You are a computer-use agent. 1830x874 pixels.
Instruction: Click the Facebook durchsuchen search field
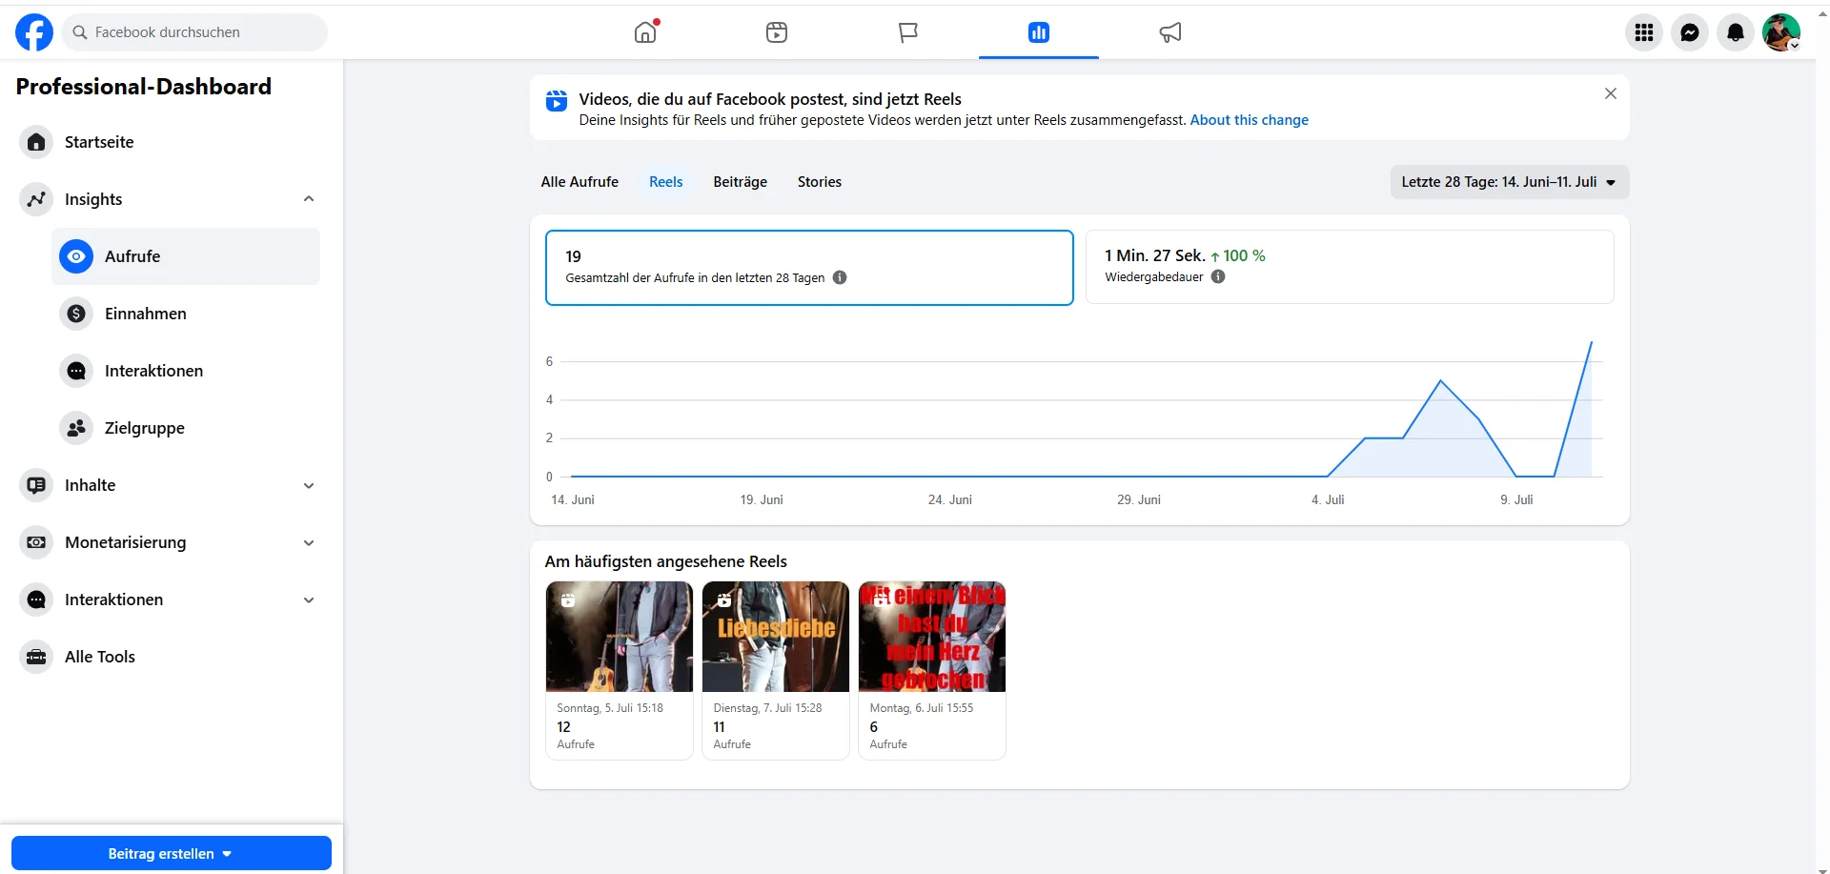[195, 32]
